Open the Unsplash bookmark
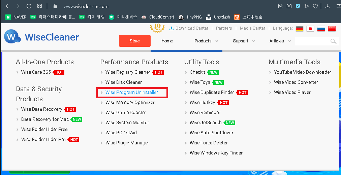 (x=218, y=17)
